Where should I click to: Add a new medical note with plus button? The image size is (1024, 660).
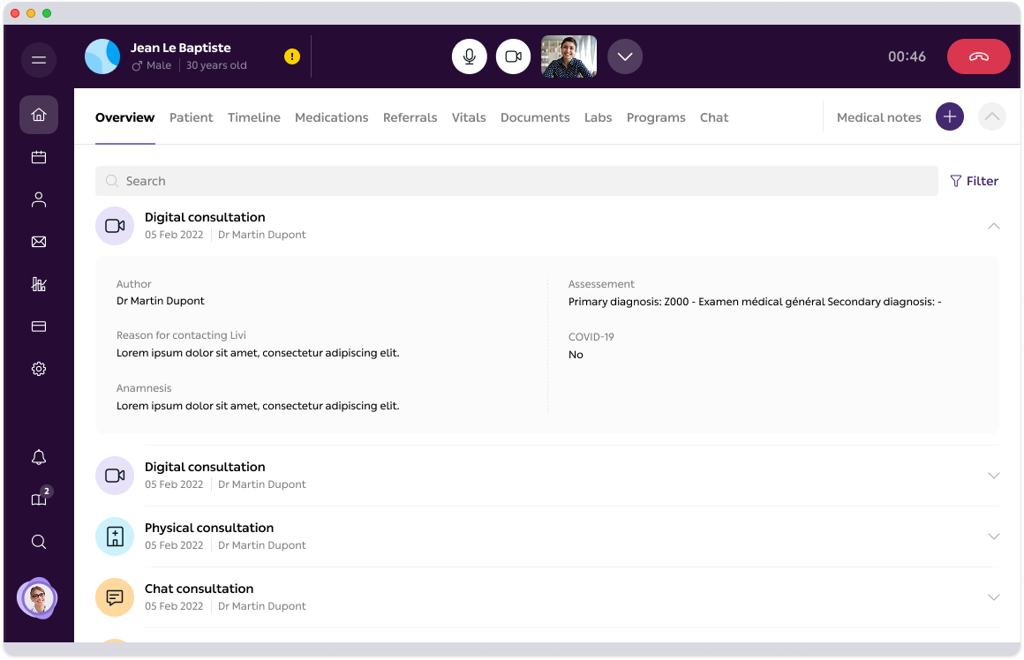click(950, 116)
